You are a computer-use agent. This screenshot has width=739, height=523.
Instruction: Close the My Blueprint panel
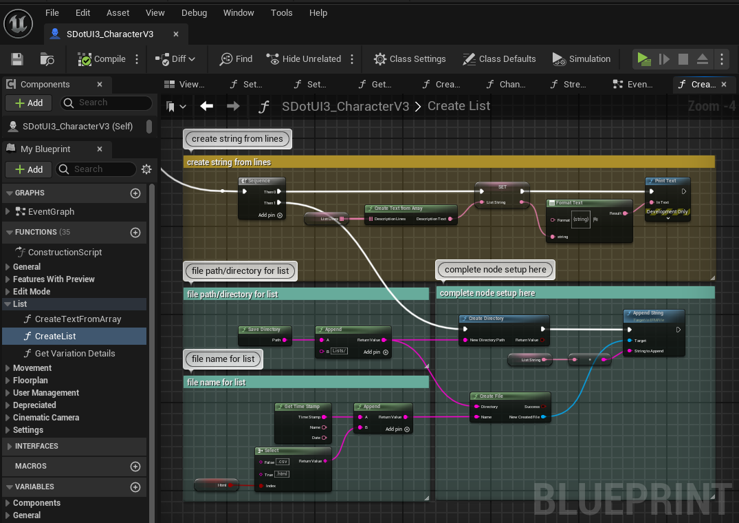click(100, 149)
